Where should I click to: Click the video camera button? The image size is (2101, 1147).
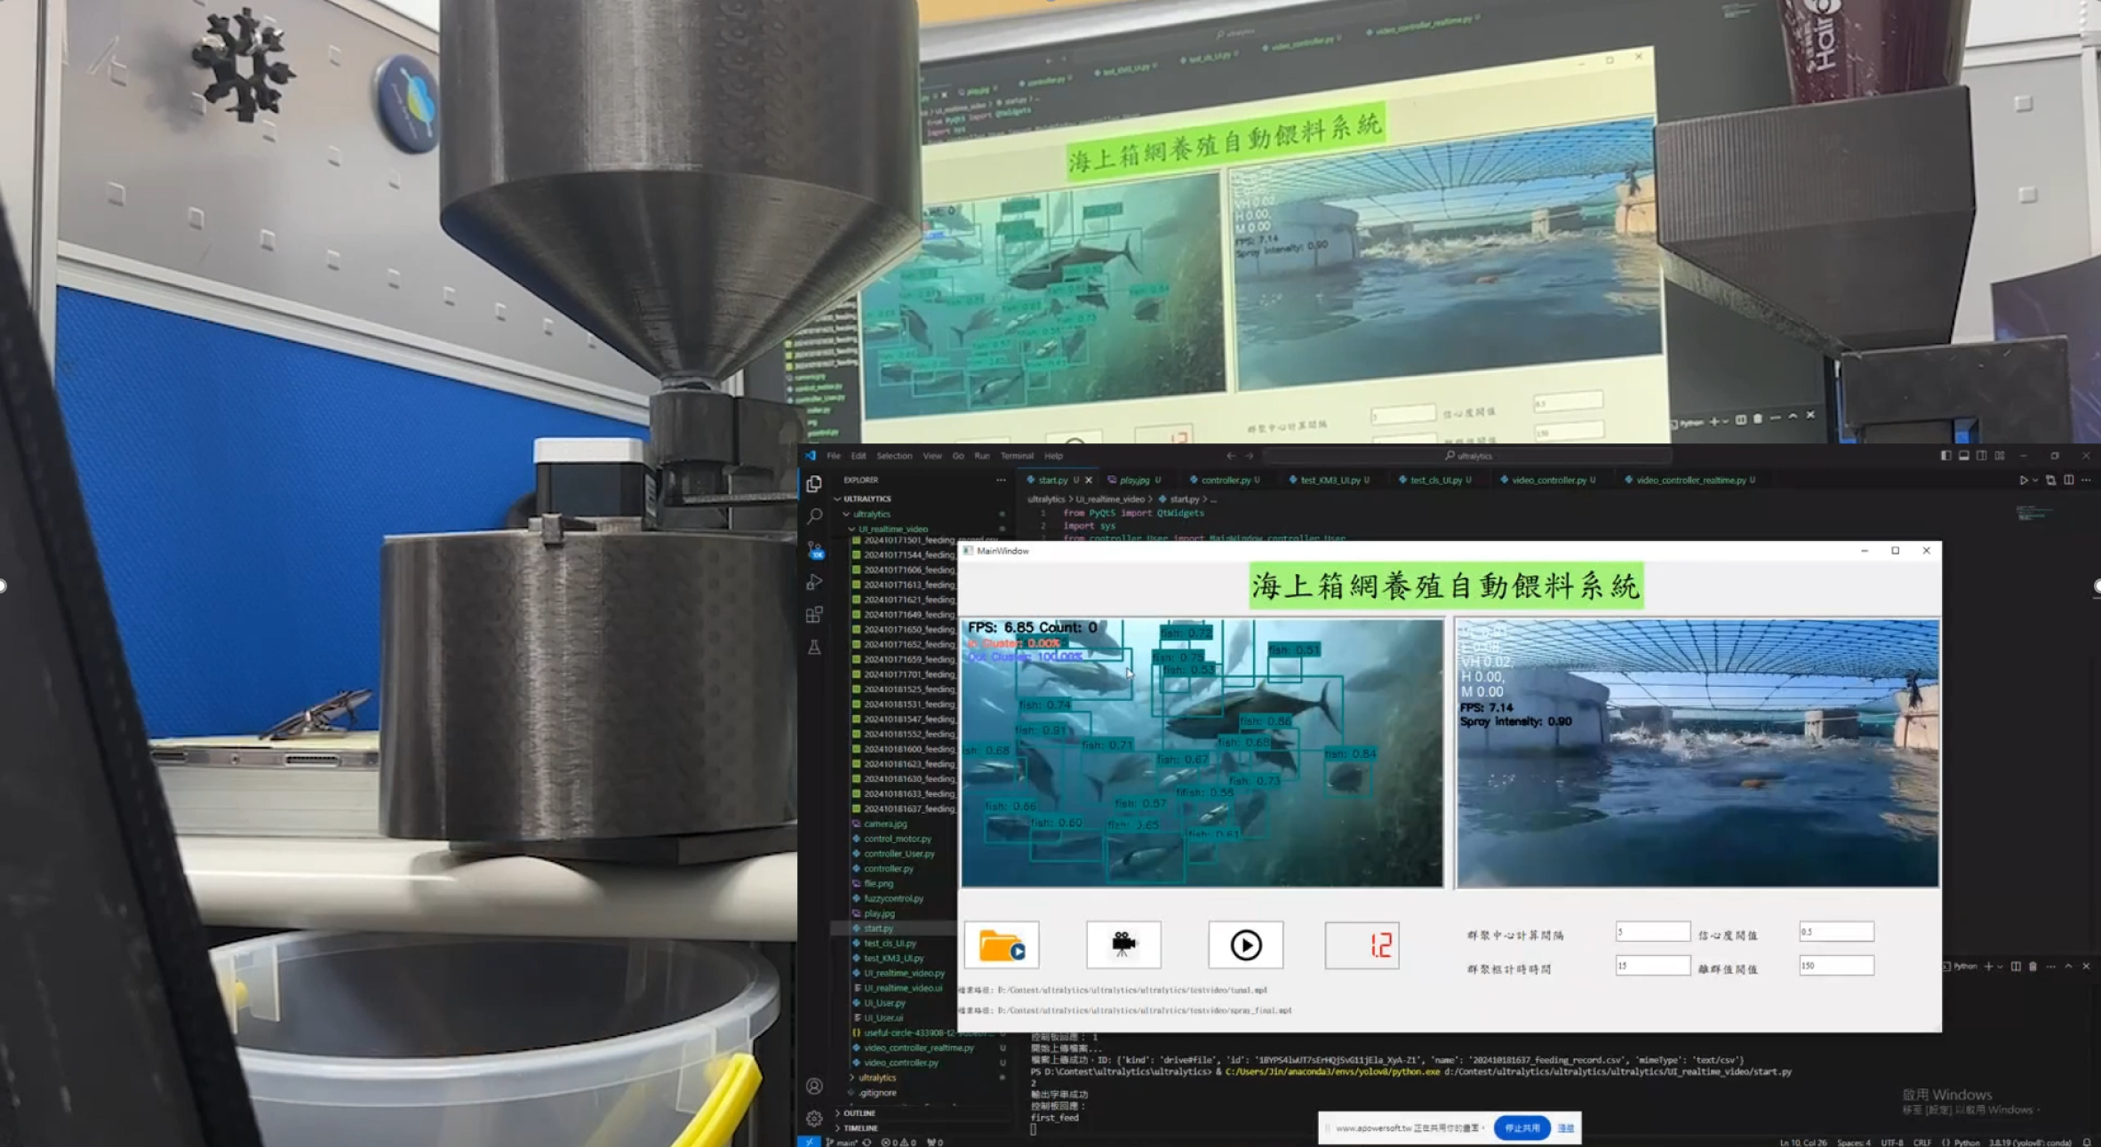coord(1123,944)
